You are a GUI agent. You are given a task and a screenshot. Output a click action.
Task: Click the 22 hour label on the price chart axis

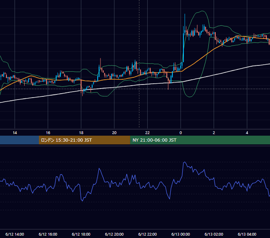147,133
